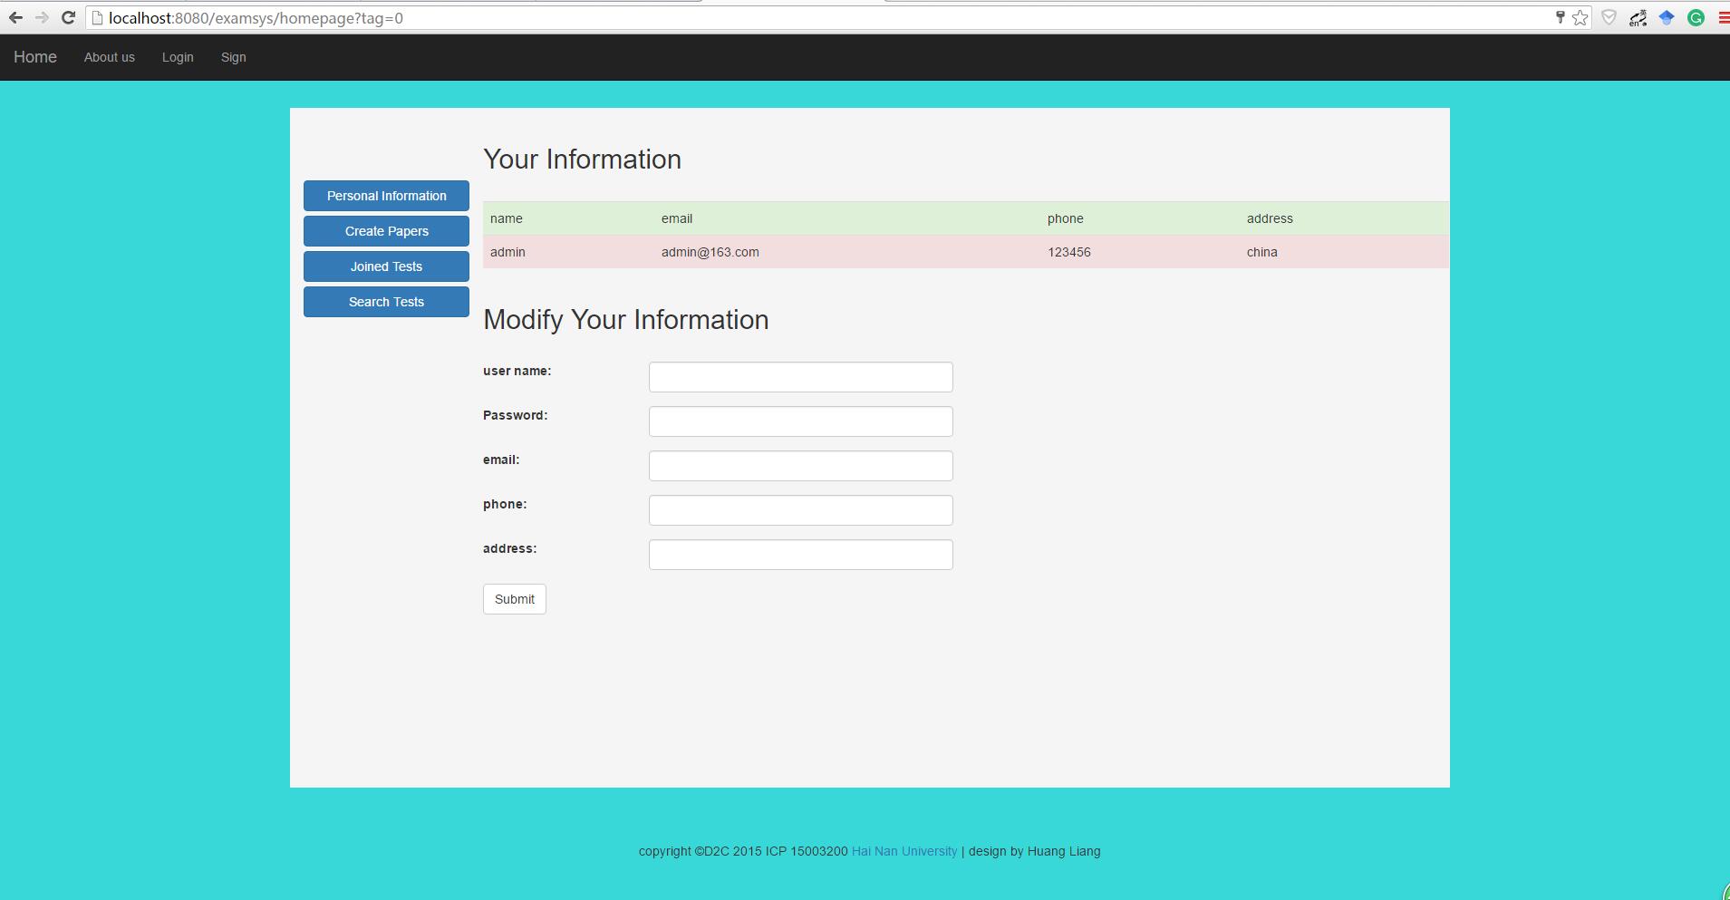Screen dimensions: 1730x900
Task: Click the 'design by Huang Liang' footer text
Action: [x=1035, y=851]
